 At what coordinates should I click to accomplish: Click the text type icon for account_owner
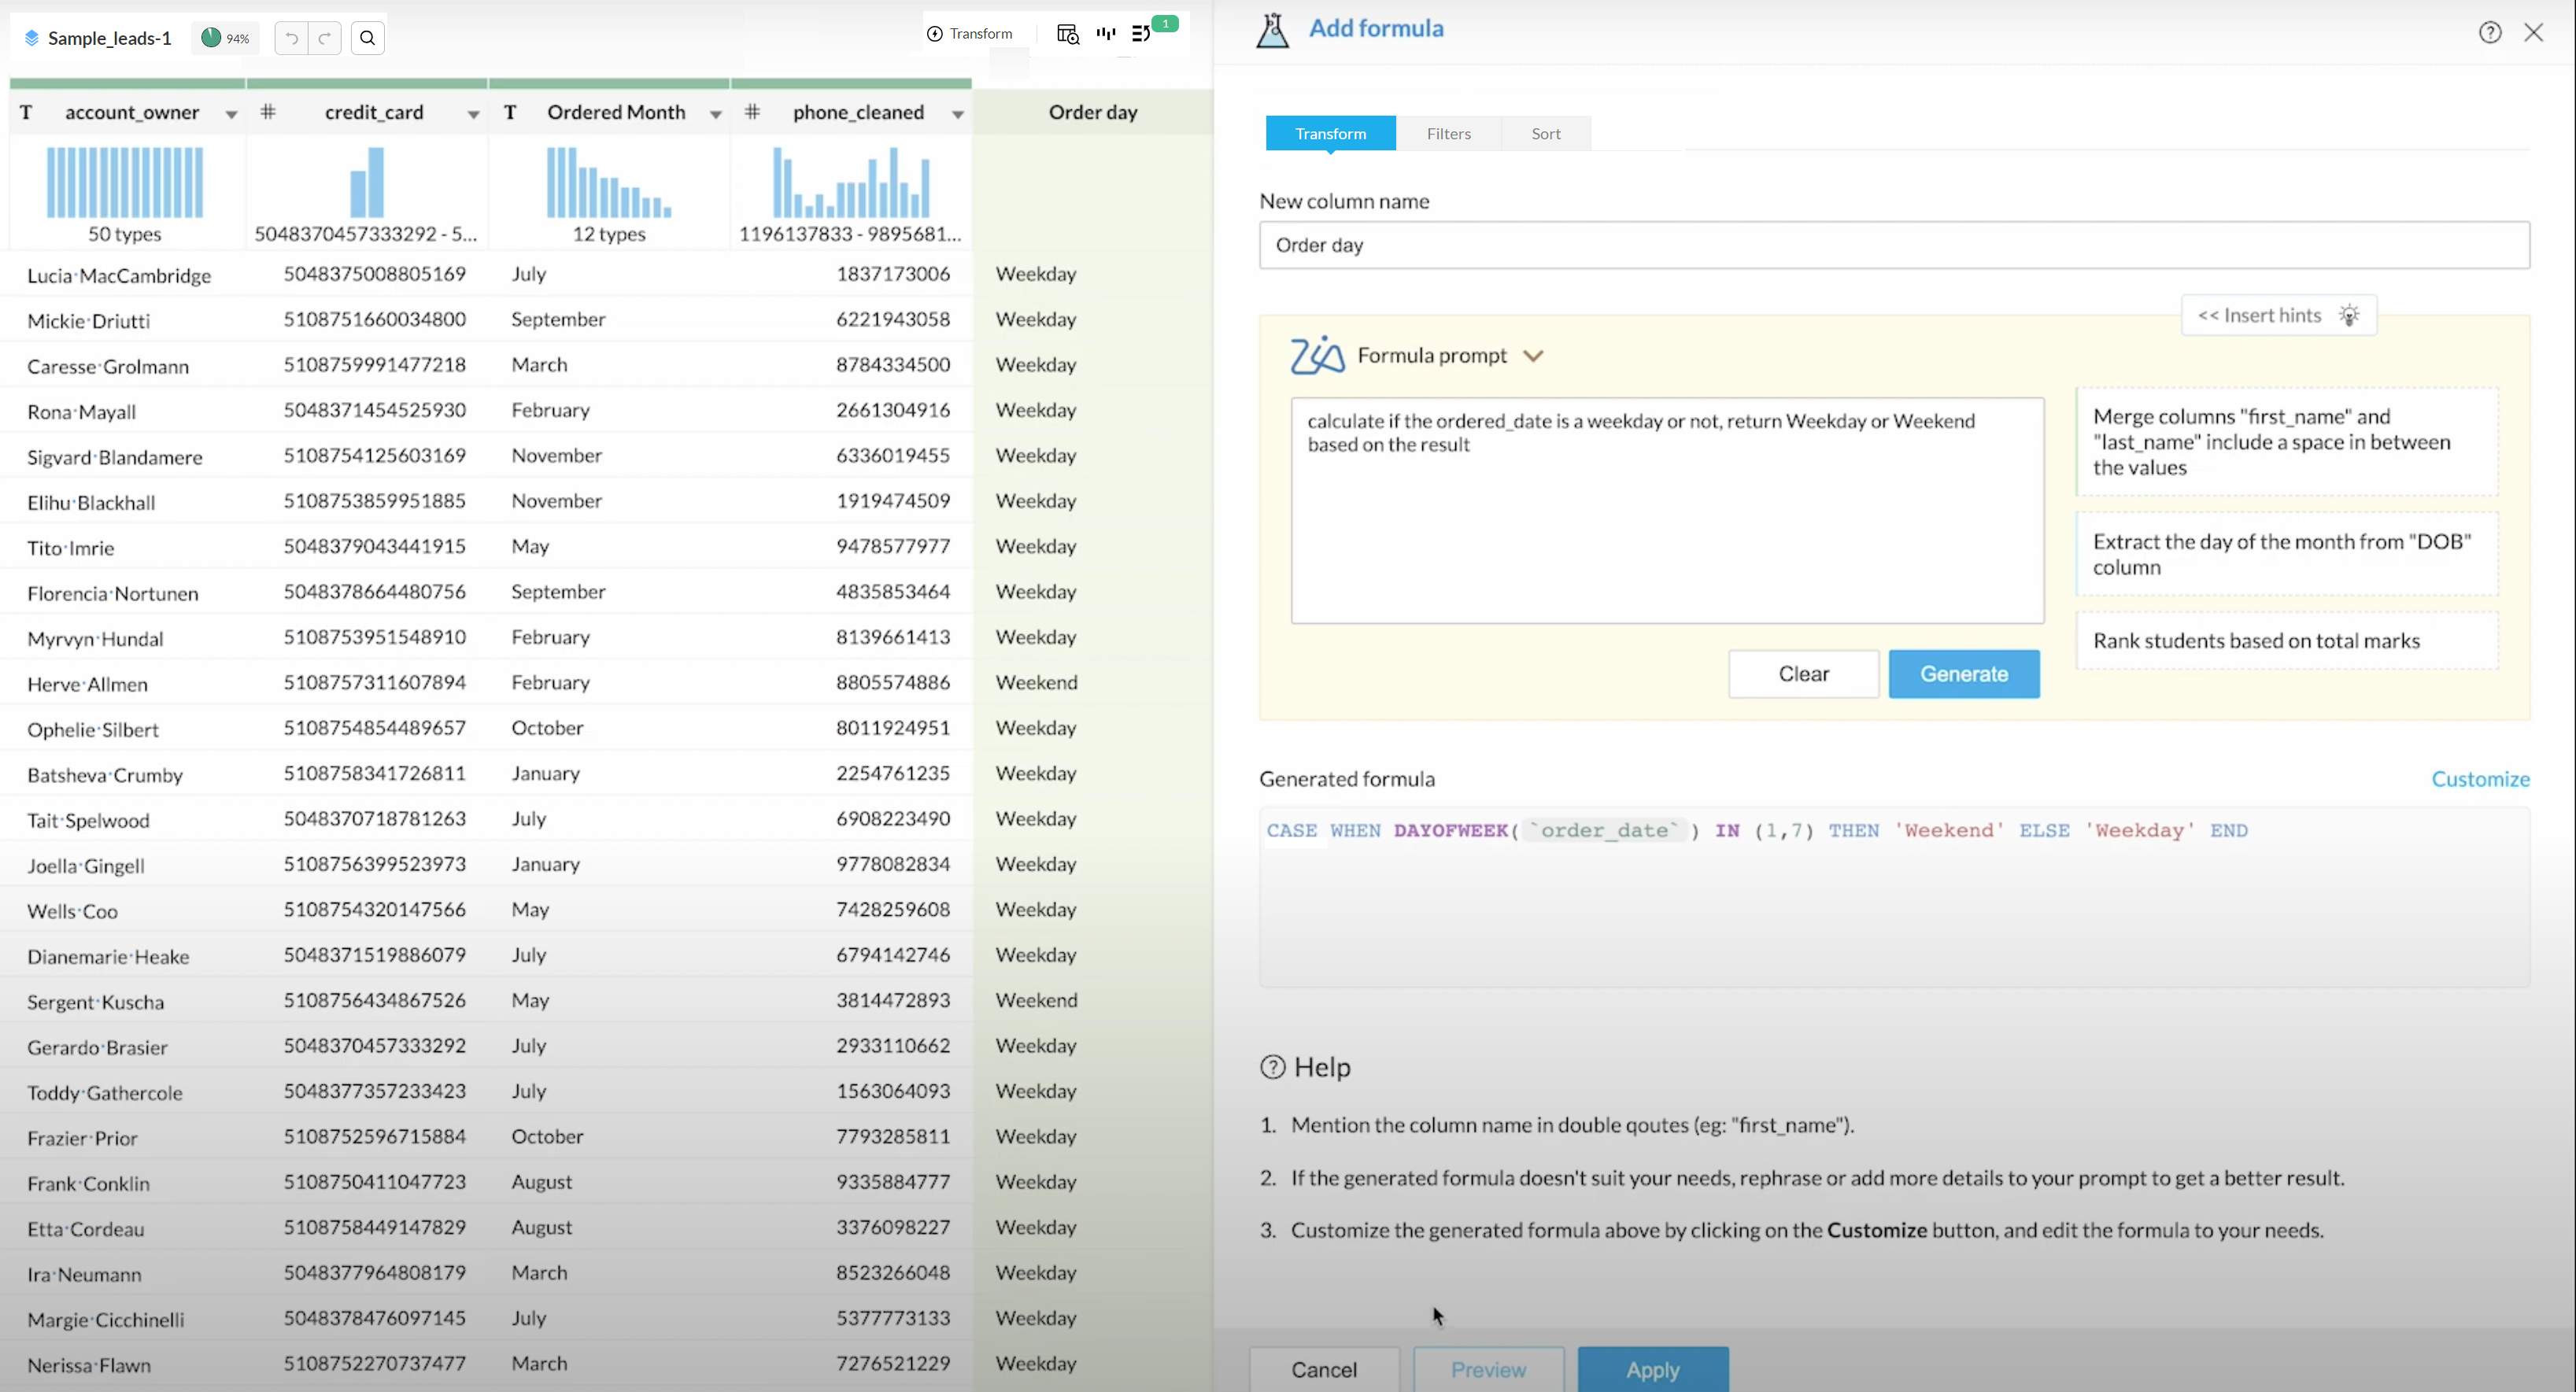click(x=27, y=113)
